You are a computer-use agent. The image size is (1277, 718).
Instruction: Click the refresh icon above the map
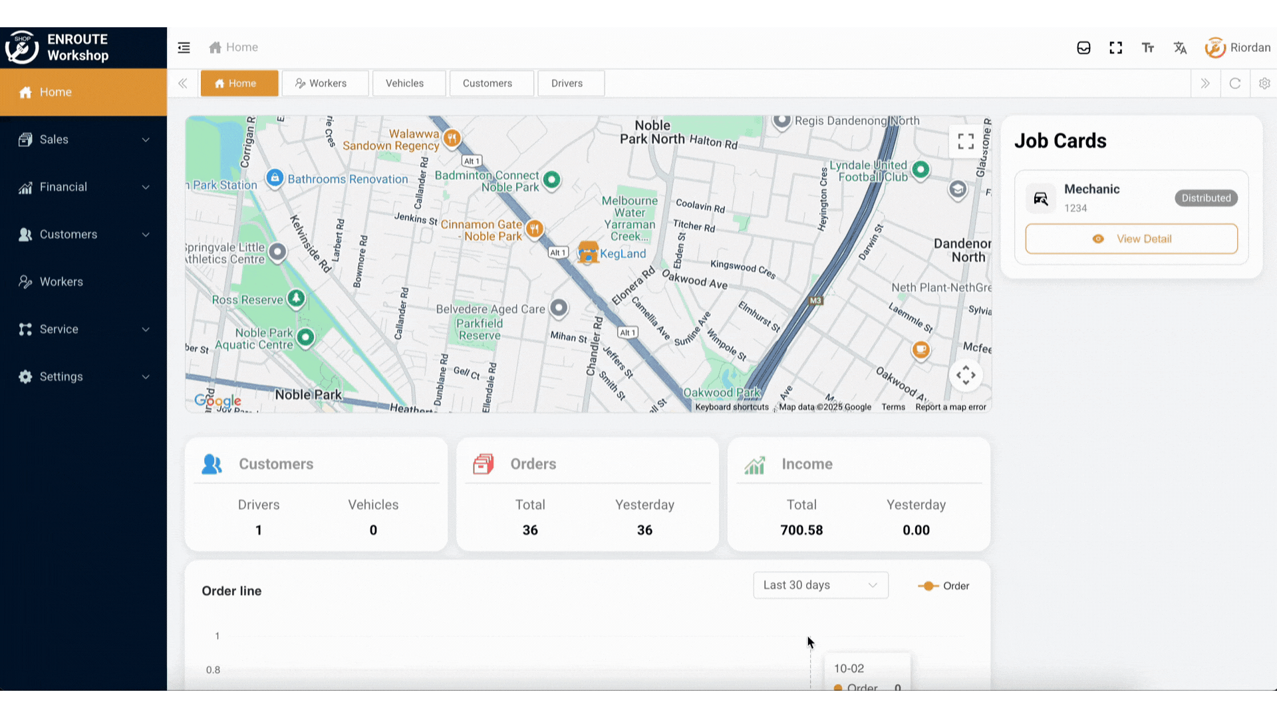[x=1235, y=83]
